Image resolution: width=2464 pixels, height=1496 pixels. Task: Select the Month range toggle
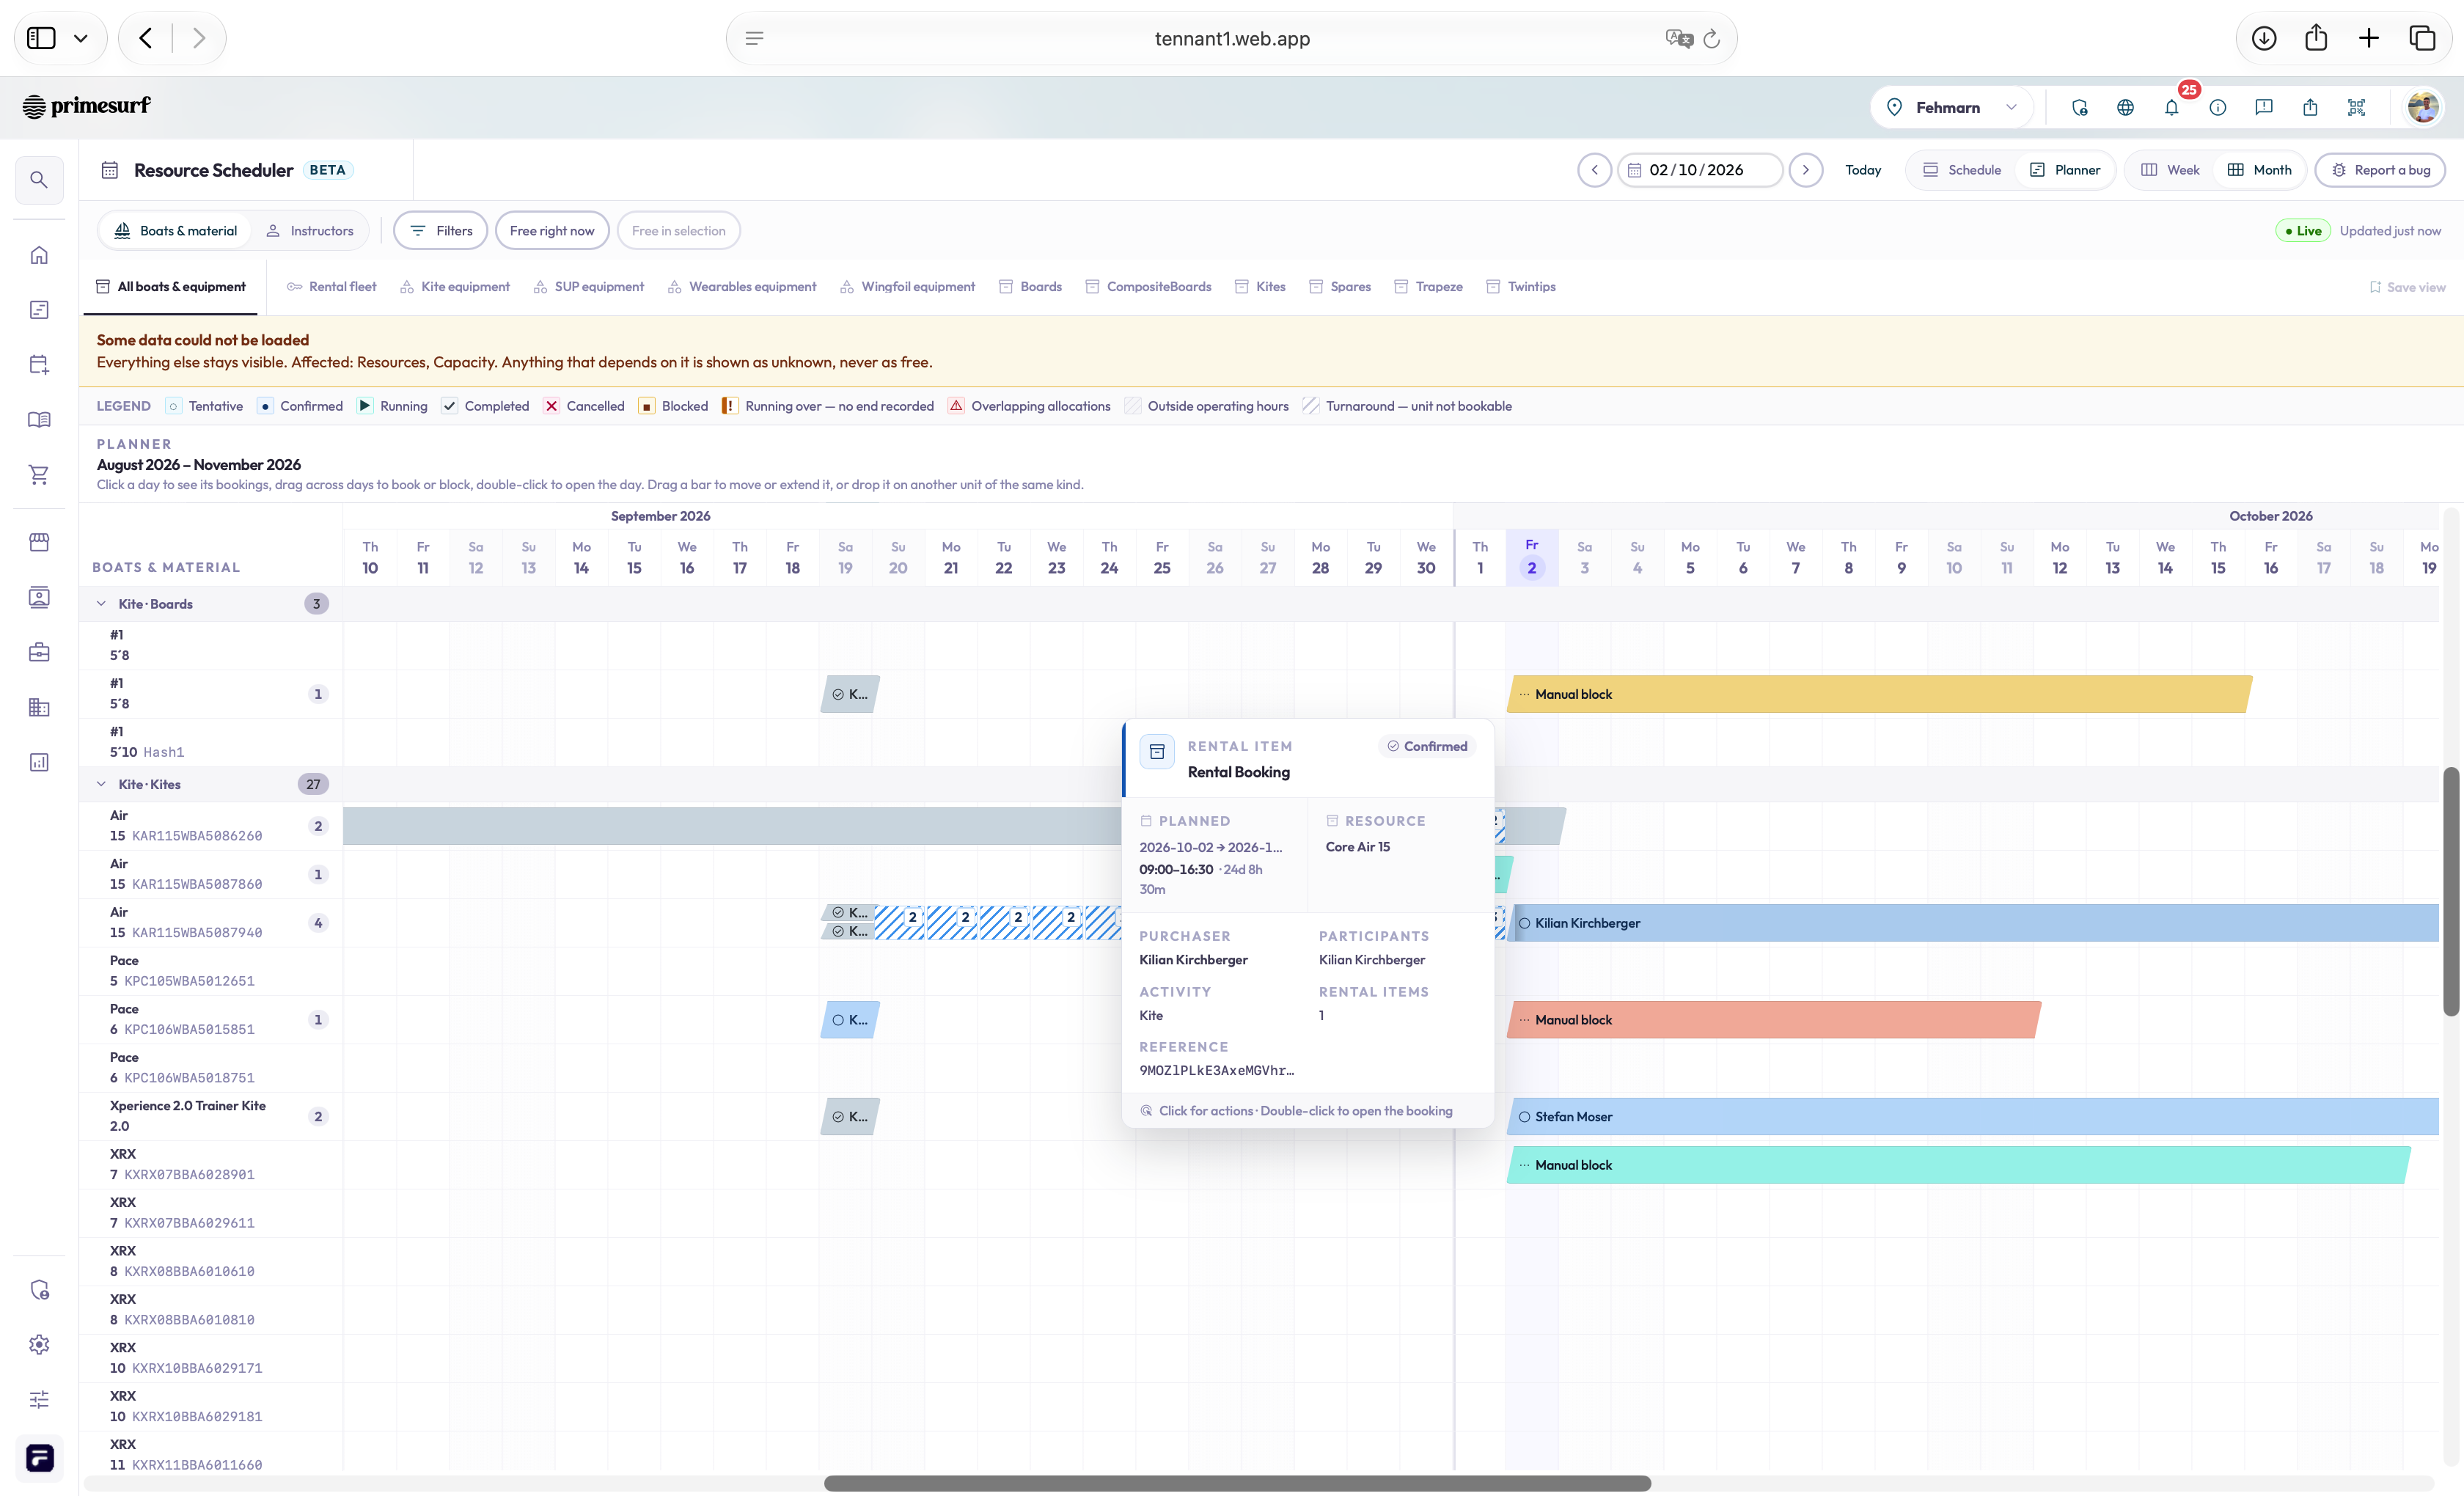(x=2259, y=170)
